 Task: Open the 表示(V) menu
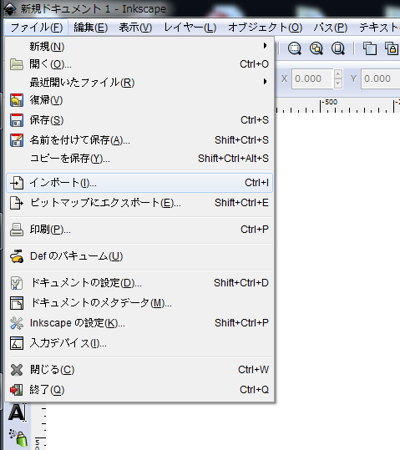(x=135, y=28)
